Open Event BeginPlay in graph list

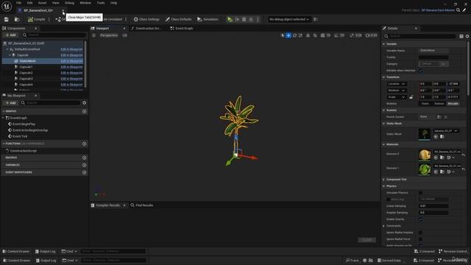24,124
